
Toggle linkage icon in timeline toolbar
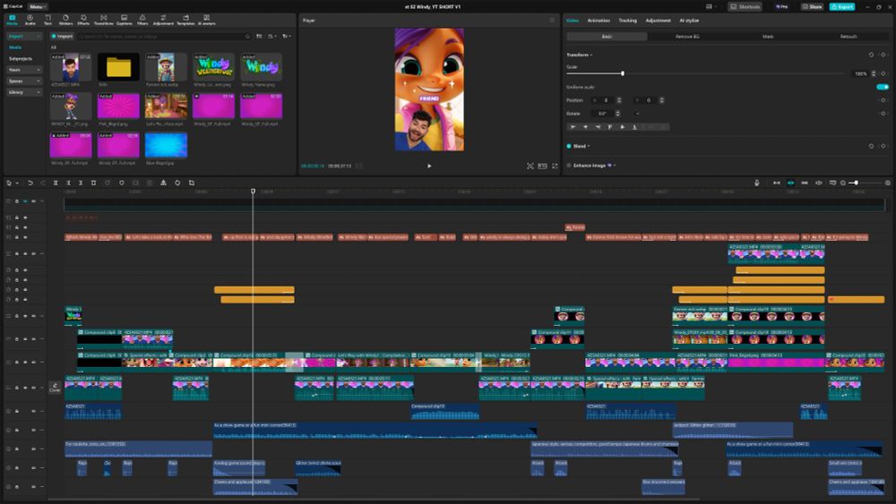coord(805,183)
